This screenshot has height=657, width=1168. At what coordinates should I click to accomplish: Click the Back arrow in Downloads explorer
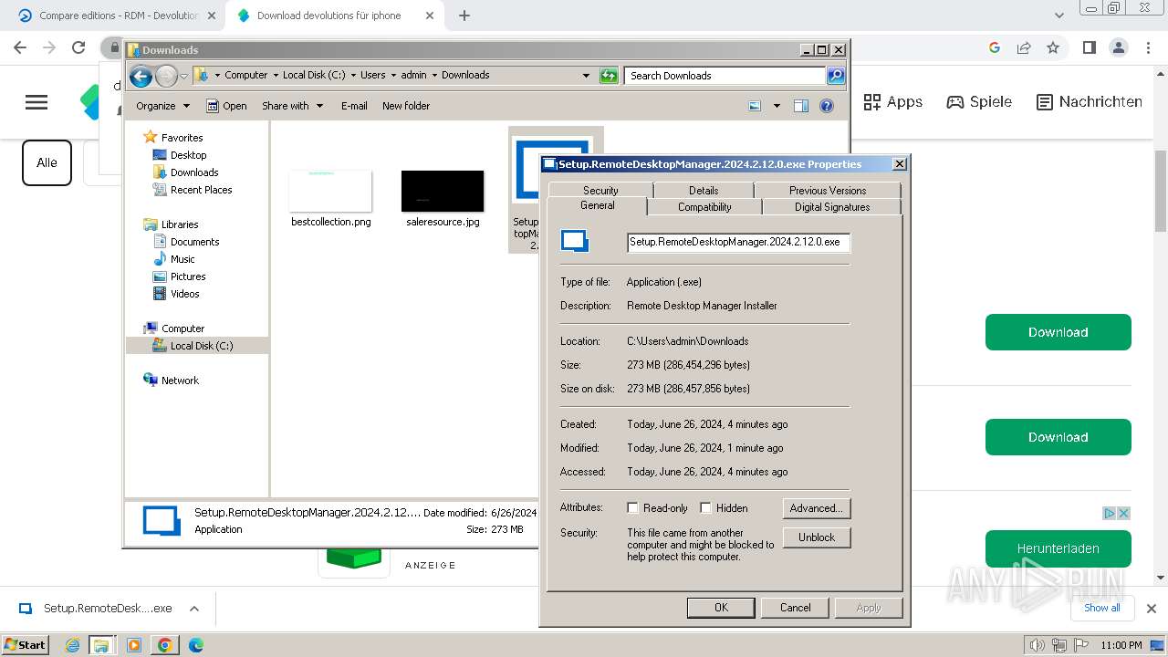point(141,76)
